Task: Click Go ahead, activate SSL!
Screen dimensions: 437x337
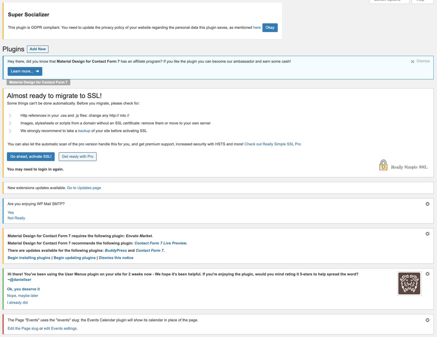Action: pyautogui.click(x=31, y=156)
